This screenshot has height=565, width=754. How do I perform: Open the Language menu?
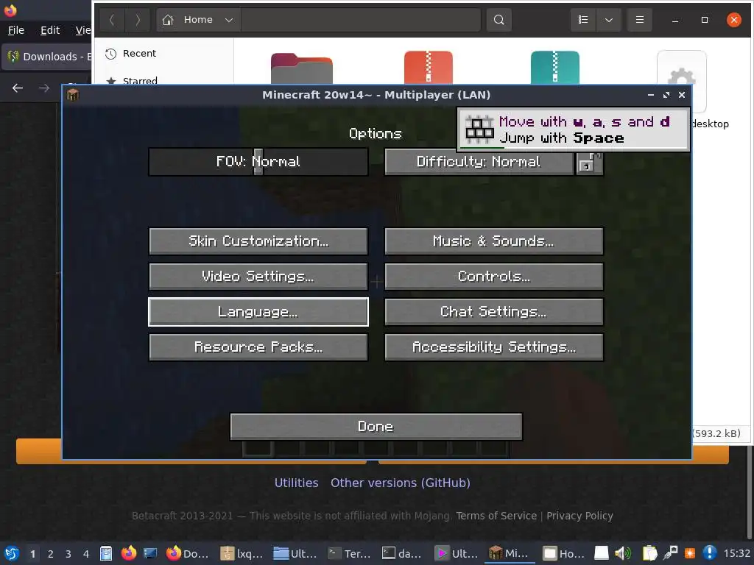coord(258,312)
